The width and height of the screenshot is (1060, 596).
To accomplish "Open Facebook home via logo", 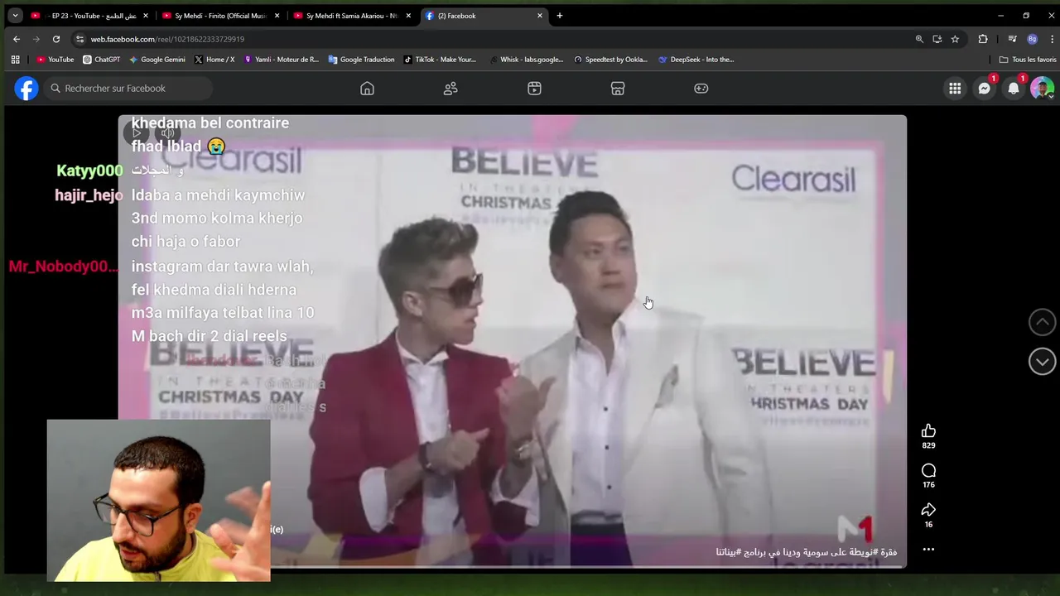I will click(26, 89).
